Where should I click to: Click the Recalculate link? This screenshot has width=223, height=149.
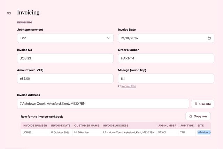(129, 86)
